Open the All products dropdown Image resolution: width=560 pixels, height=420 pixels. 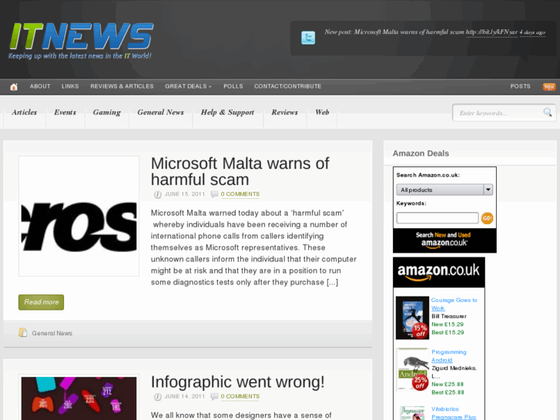pos(444,190)
